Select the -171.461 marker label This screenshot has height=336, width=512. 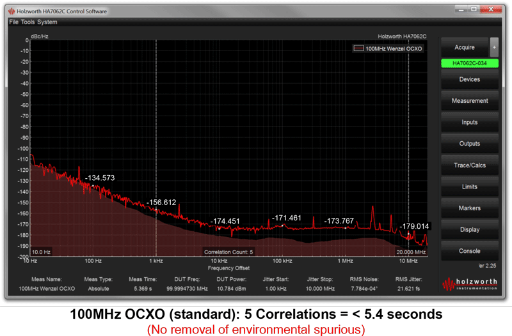coord(286,218)
